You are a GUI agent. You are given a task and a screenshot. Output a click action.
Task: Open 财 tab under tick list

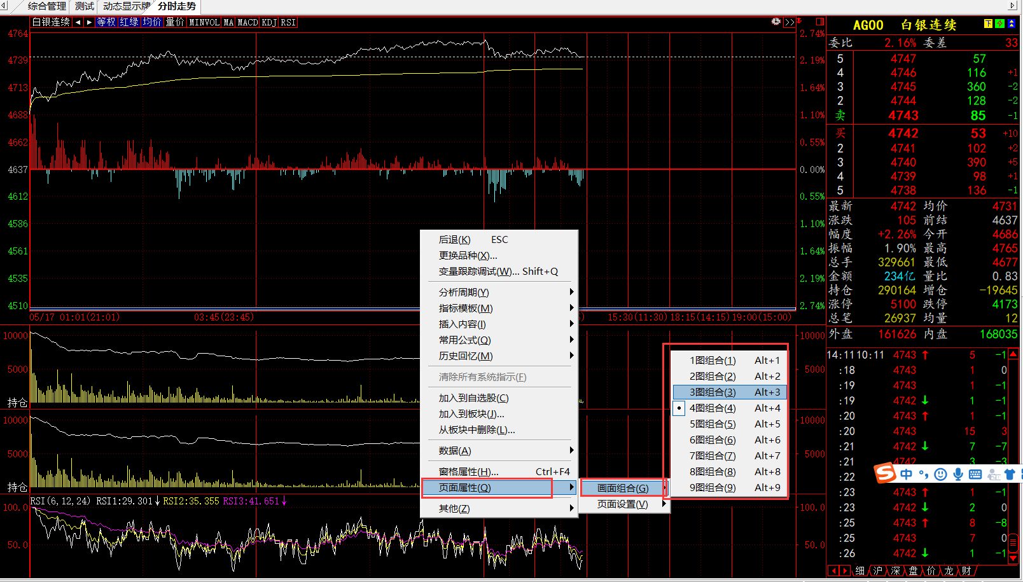(x=967, y=571)
